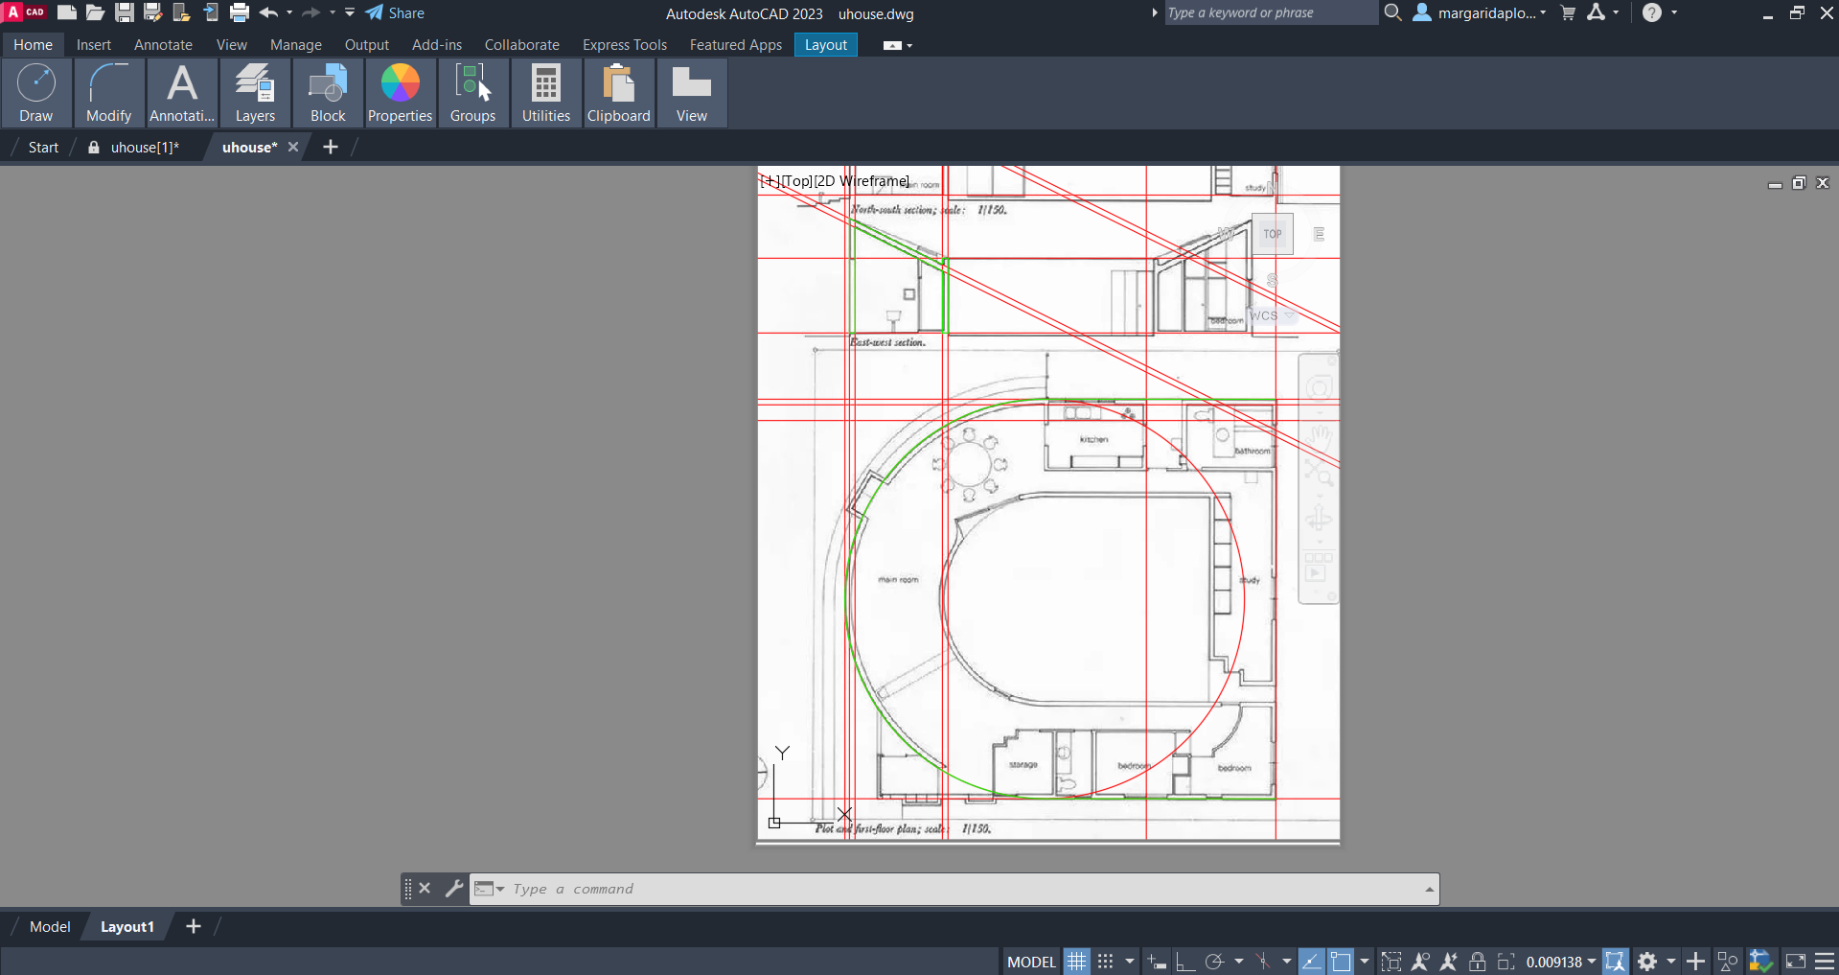This screenshot has width=1839, height=975.
Task: Open status bar Customization menu
Action: pos(1825,962)
